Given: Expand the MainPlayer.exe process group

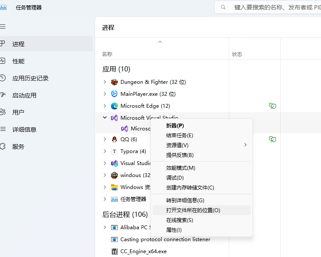Looking at the screenshot, I should [105, 94].
